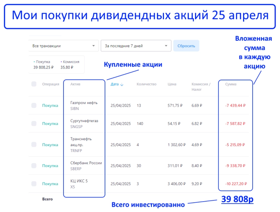Click the sum -7 587,82 ₽
This screenshot has width=280, height=212.
coord(235,124)
